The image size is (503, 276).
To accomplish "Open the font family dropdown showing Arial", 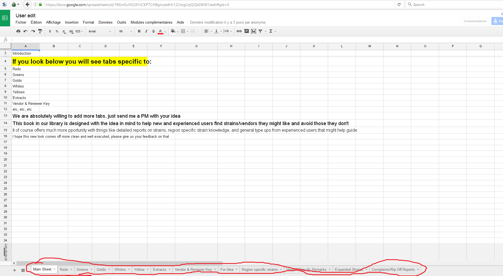I will [100, 31].
